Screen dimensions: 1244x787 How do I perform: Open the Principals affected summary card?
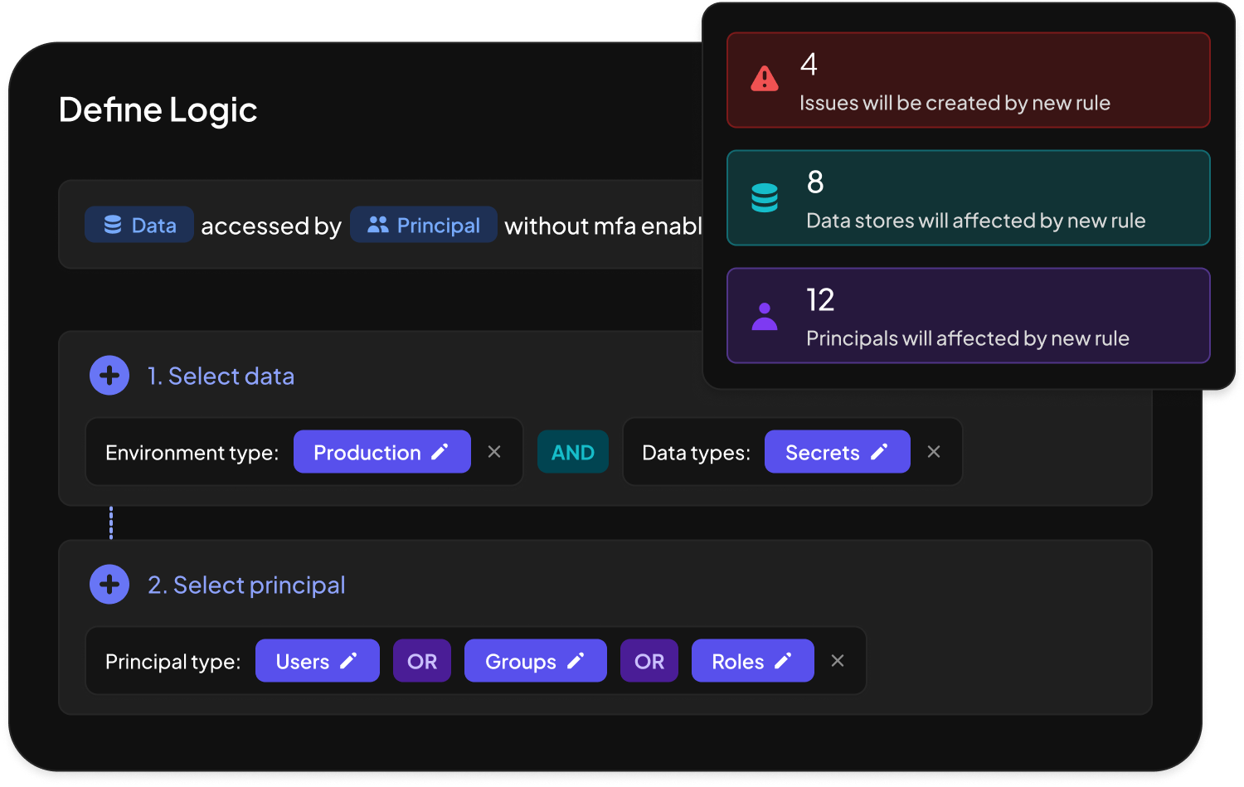coord(968,316)
